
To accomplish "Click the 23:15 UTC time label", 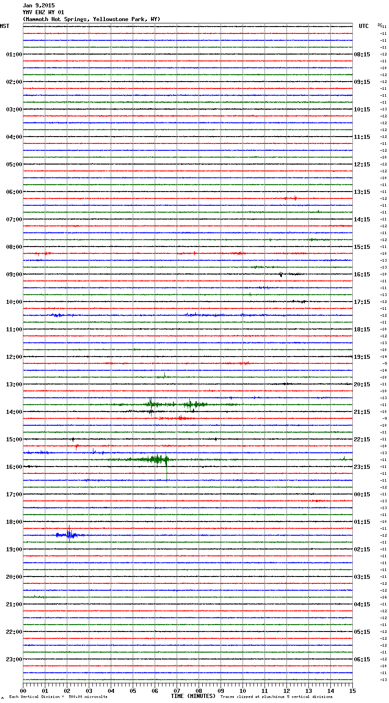I will point(362,467).
